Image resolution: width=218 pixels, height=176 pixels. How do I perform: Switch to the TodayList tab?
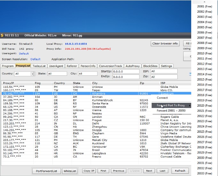tap(39, 66)
